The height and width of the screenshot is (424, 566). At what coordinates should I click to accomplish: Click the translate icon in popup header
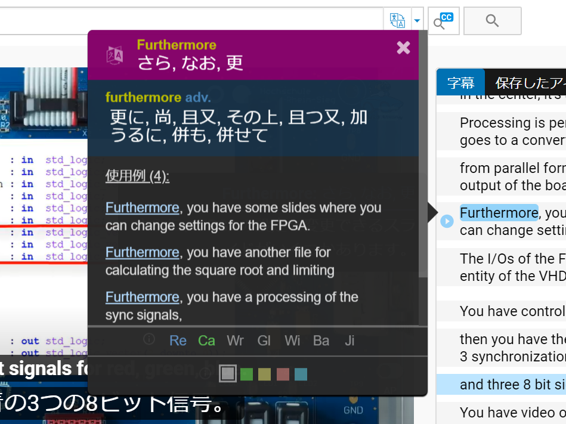[115, 55]
